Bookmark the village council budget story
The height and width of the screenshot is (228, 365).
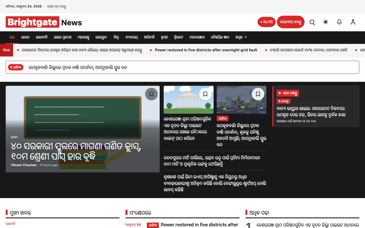coord(205,94)
